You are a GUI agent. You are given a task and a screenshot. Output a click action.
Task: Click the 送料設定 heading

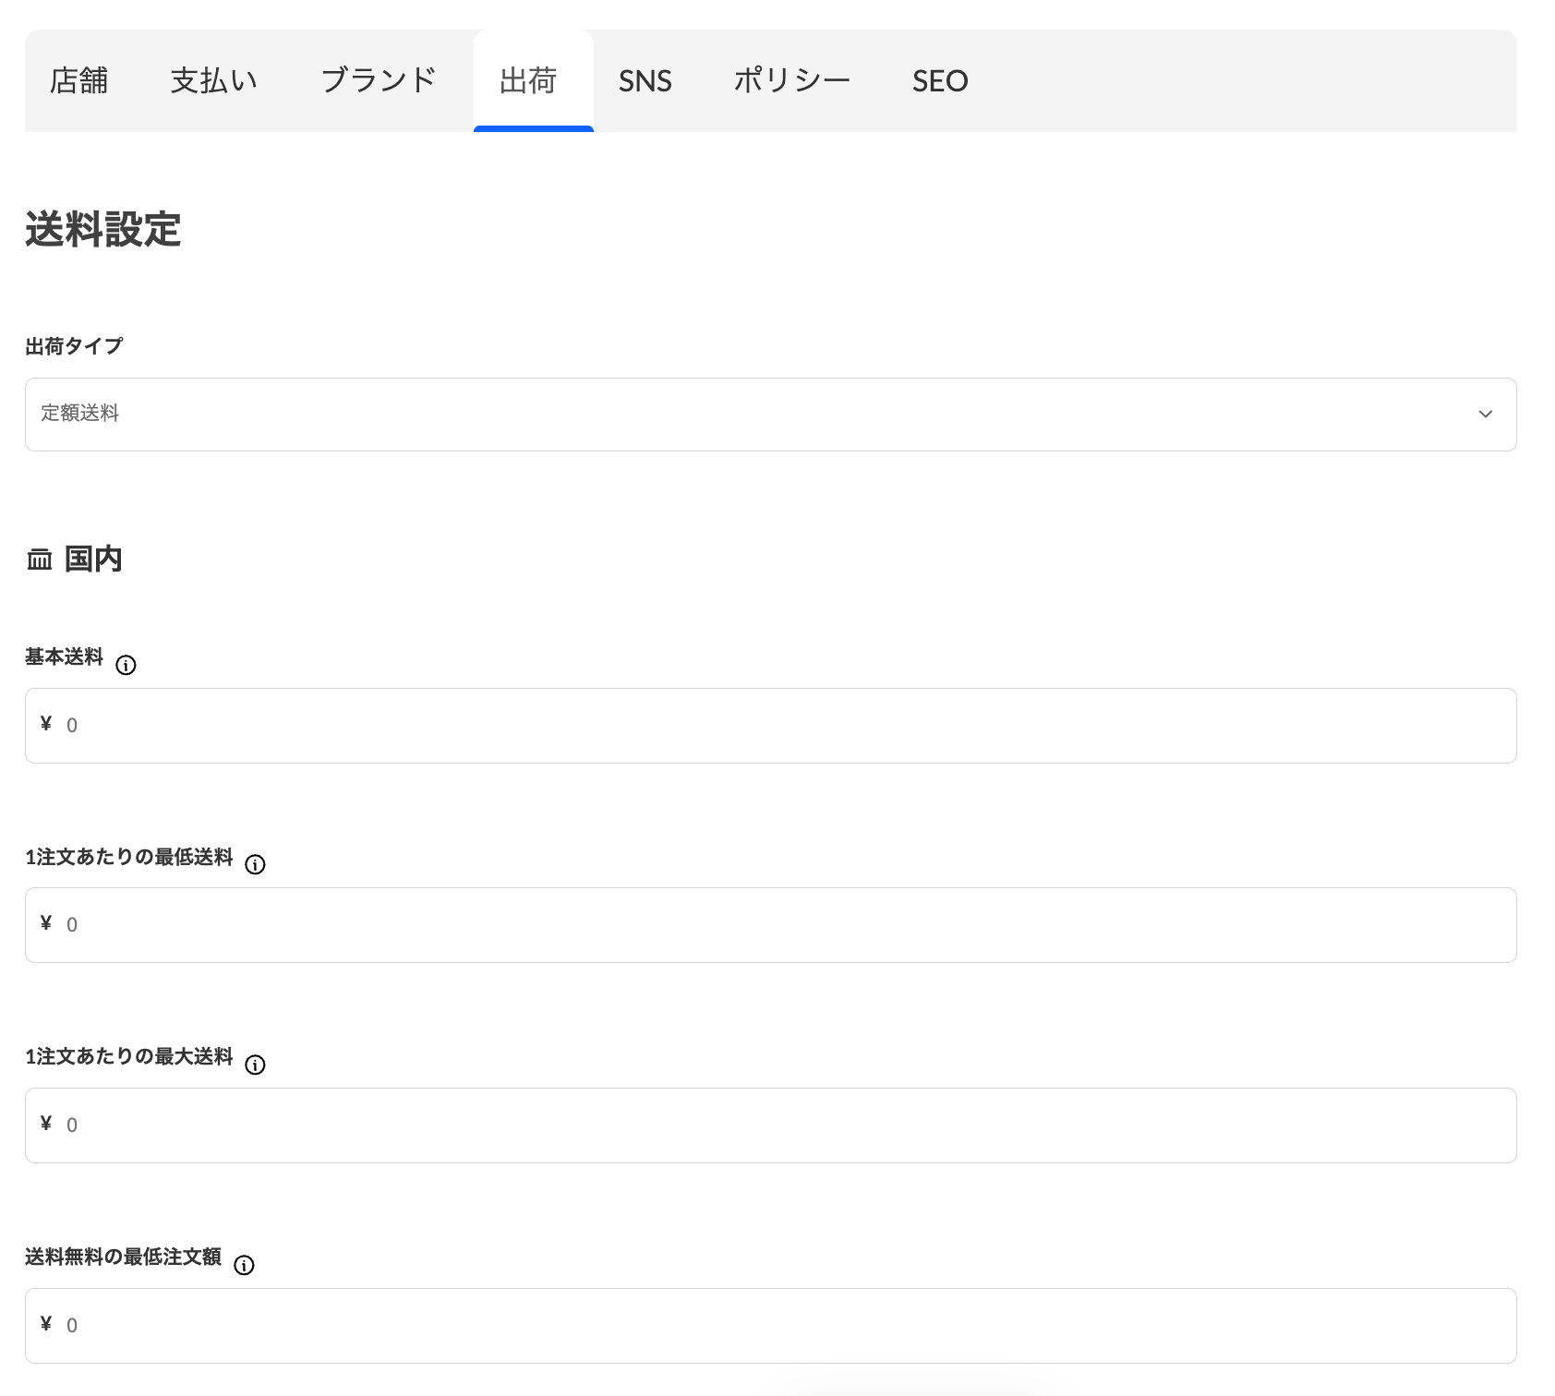click(103, 230)
